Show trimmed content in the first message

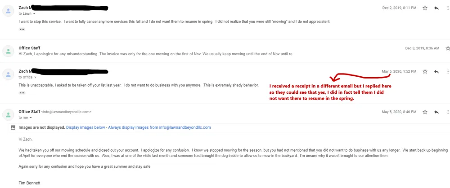[22, 29]
